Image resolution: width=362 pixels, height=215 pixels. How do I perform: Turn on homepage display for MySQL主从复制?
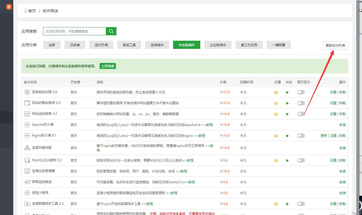point(301,160)
